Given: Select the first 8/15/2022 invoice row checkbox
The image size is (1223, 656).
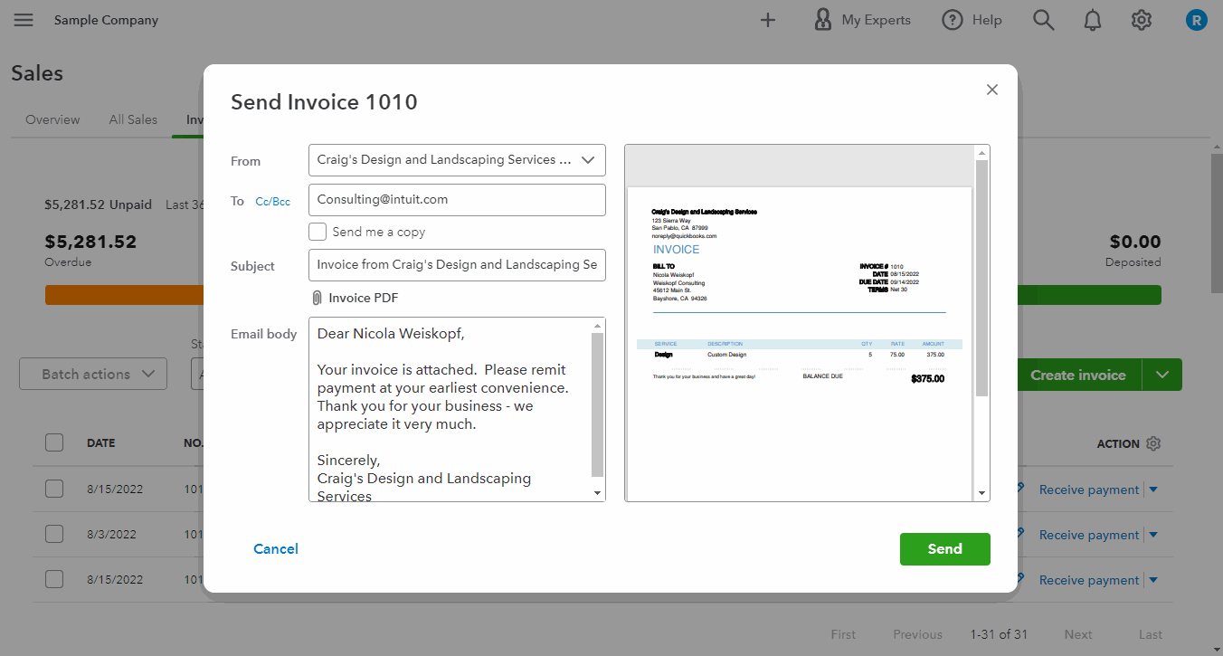Looking at the screenshot, I should 54,489.
